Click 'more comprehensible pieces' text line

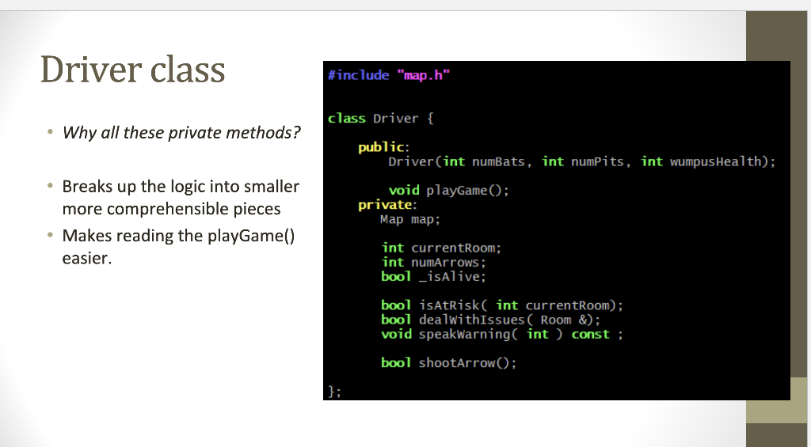(x=171, y=209)
